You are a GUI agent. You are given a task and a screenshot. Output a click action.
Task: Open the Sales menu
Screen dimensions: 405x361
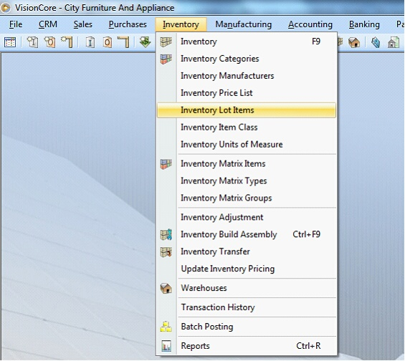(83, 24)
